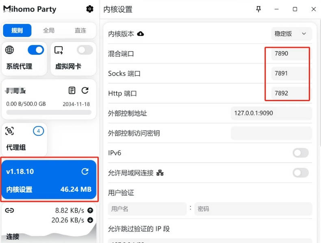Edit 外部控制地址 field 127.0.0.1:9090
The image size is (321, 243).
click(271, 113)
